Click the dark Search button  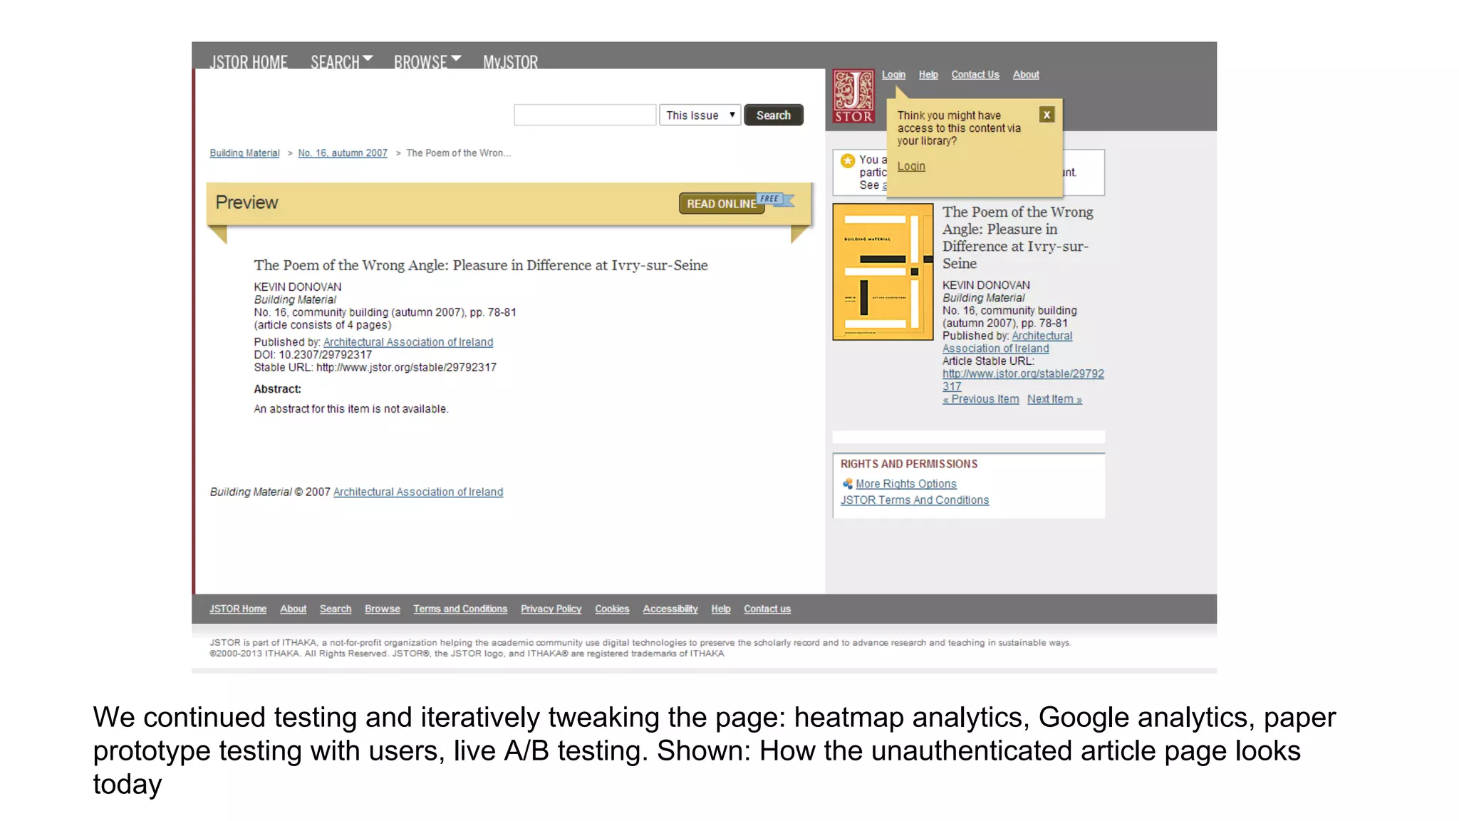tap(774, 115)
